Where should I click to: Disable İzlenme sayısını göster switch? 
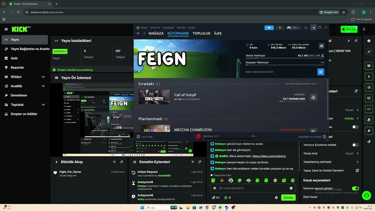tap(355, 188)
